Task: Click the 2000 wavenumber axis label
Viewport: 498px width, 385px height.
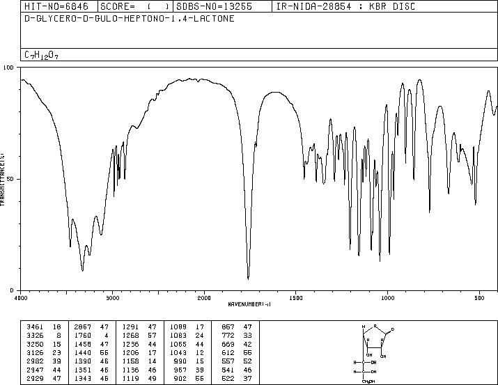Action: 204,298
